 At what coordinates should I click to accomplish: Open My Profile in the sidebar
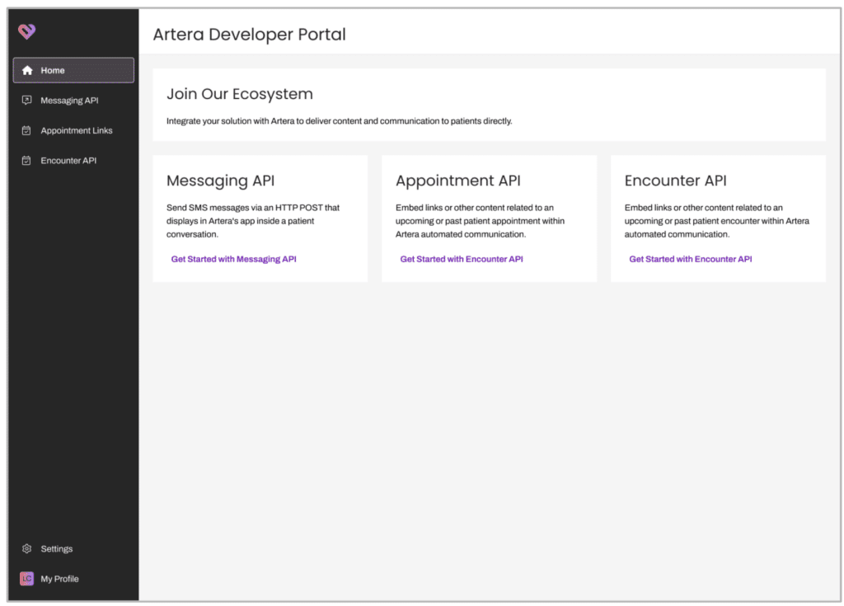73,579
